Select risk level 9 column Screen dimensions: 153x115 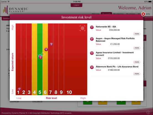(61, 59)
